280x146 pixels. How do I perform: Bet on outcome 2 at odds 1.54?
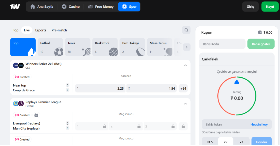point(151,88)
